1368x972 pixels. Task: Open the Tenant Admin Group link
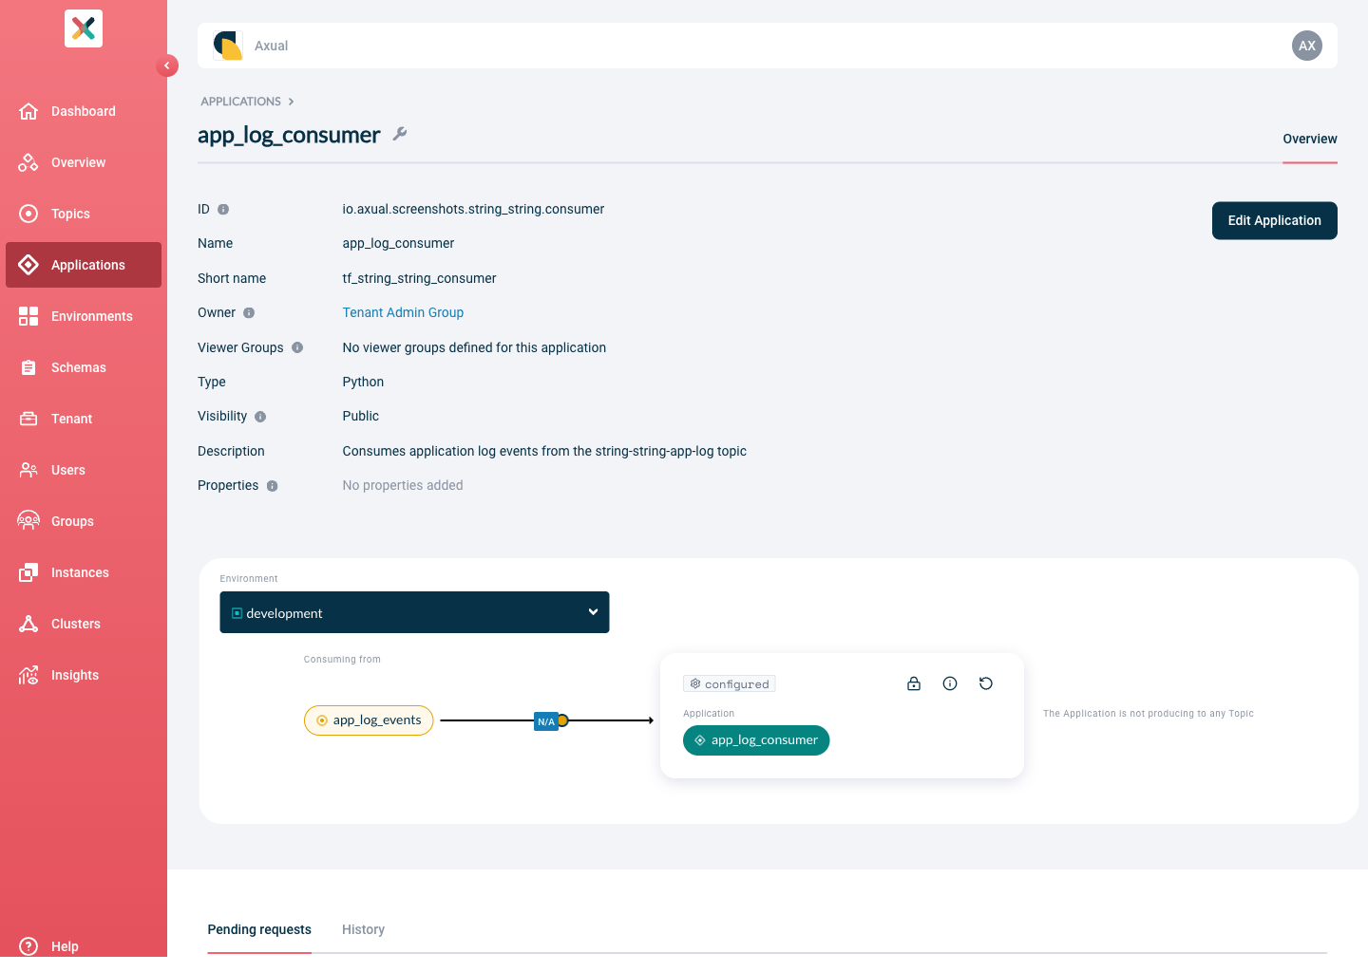pyautogui.click(x=403, y=312)
